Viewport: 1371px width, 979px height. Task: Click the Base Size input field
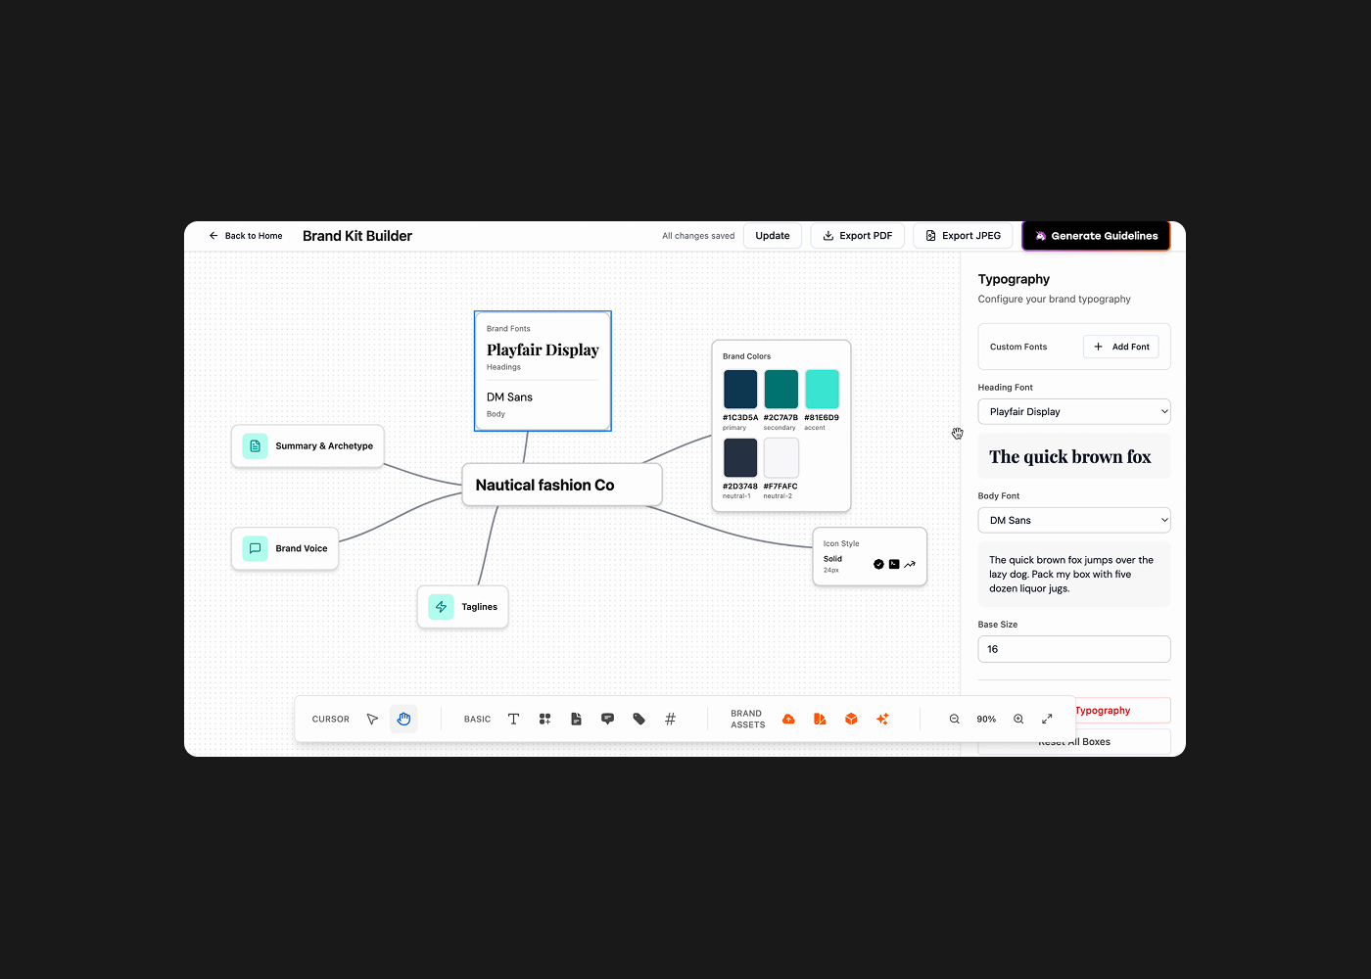pyautogui.click(x=1073, y=648)
